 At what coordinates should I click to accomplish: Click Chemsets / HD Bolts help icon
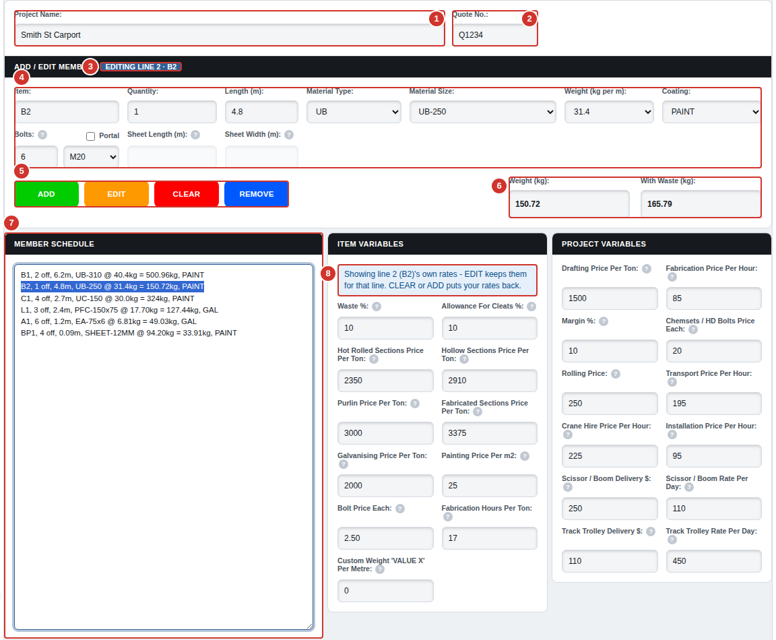pos(693,329)
